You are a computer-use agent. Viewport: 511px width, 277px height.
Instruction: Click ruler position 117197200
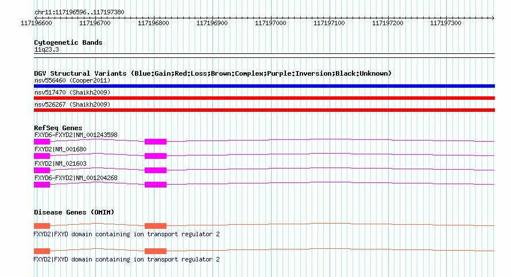[388, 23]
